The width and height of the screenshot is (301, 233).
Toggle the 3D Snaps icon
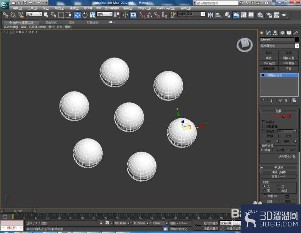[142, 15]
